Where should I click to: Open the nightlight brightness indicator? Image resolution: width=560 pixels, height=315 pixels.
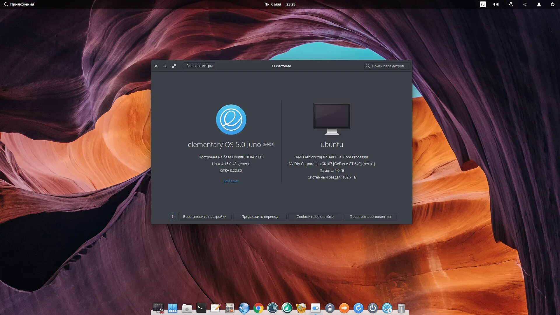click(x=525, y=4)
